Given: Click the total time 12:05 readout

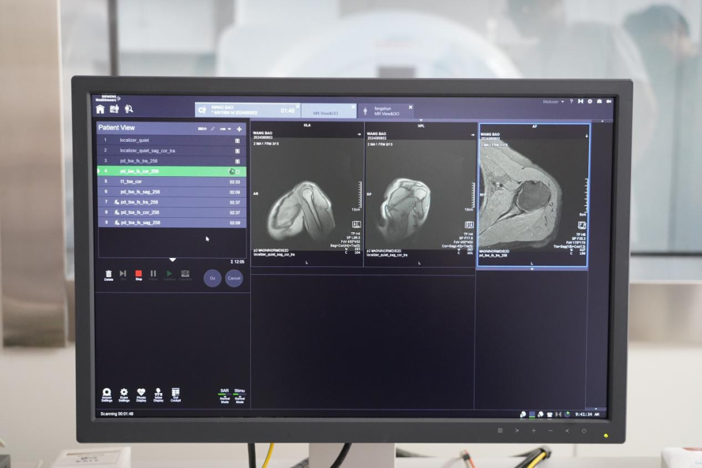Looking at the screenshot, I should [238, 261].
